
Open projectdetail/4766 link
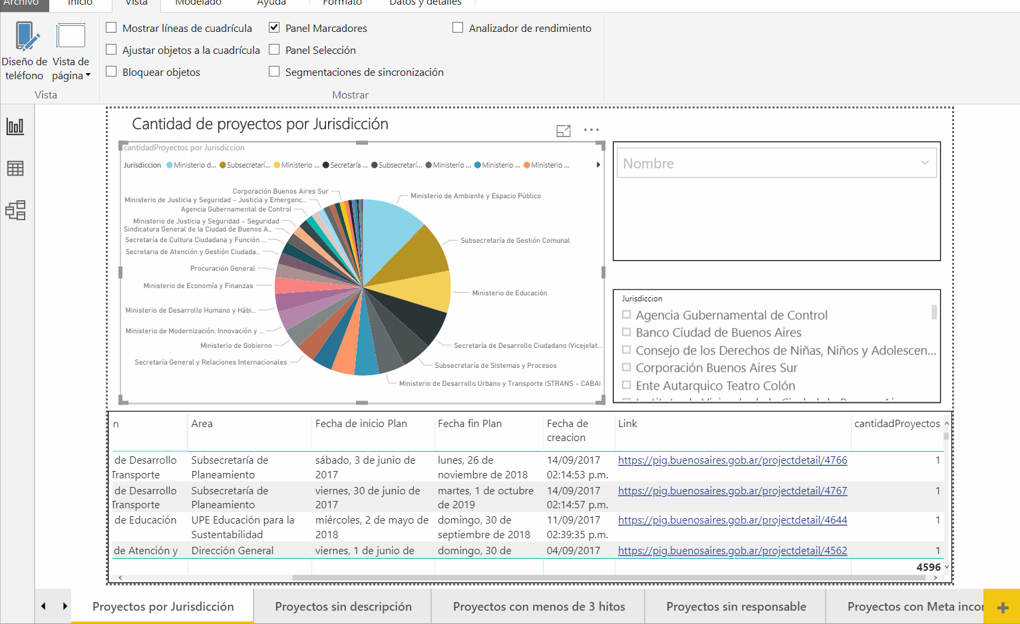coord(732,460)
